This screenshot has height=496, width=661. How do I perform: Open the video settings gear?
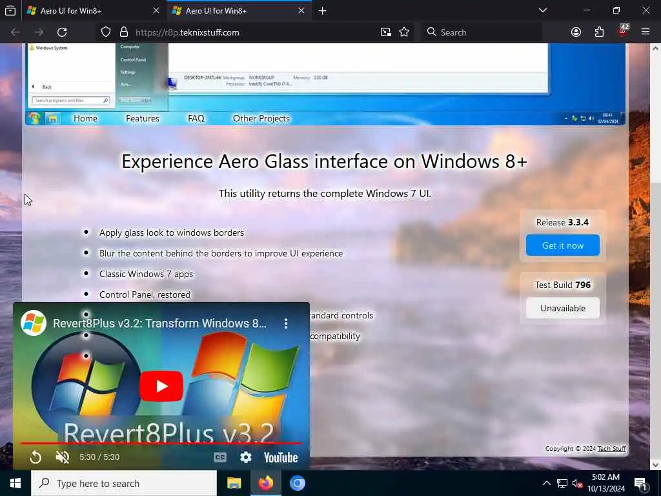pos(246,457)
